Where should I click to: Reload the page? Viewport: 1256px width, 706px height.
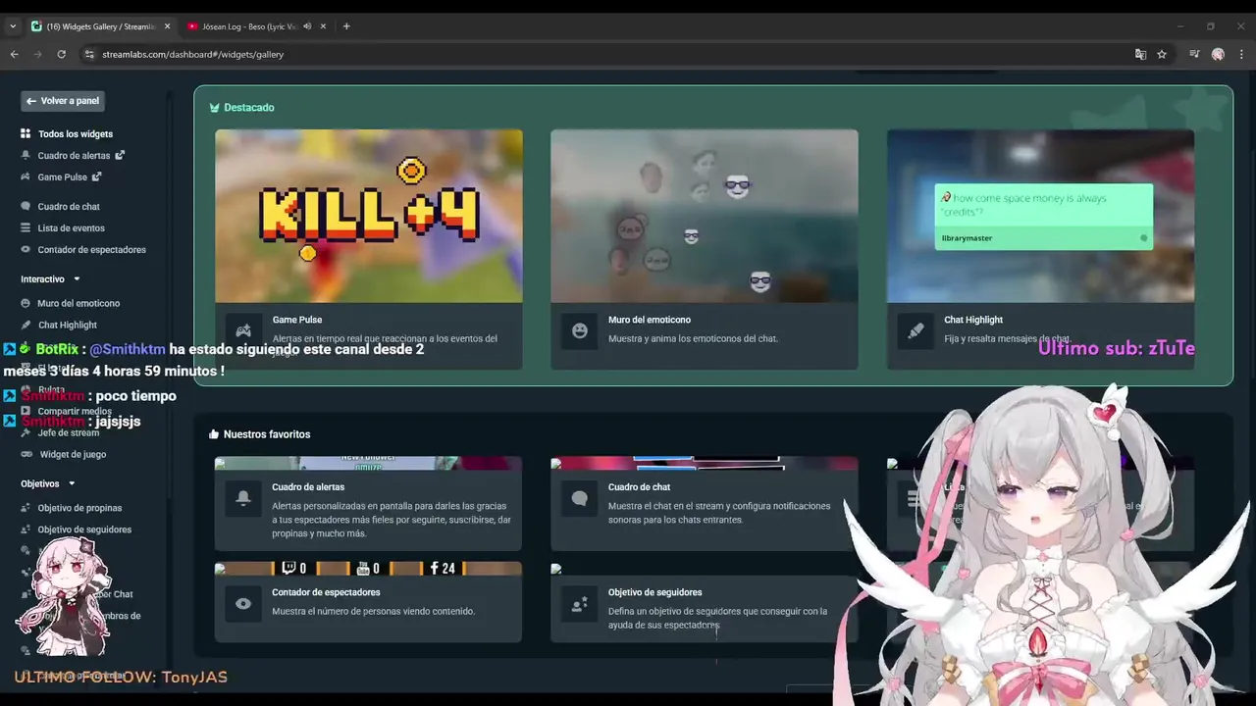coord(61,54)
